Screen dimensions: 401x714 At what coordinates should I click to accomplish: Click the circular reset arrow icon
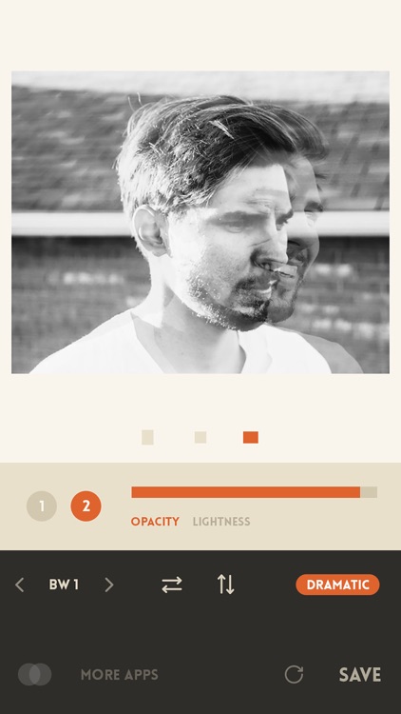point(294,674)
